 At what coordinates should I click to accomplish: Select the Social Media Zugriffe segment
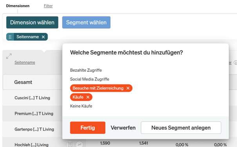click(89, 79)
